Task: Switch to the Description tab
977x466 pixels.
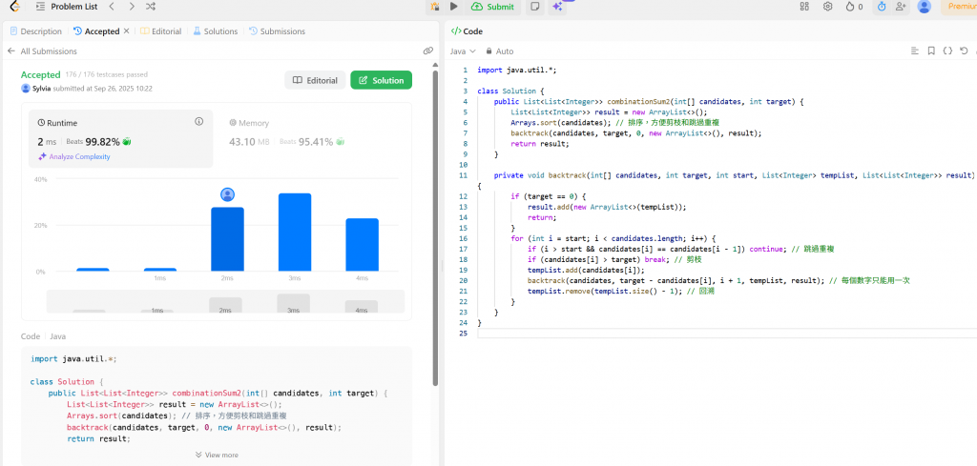Action: 36,31
